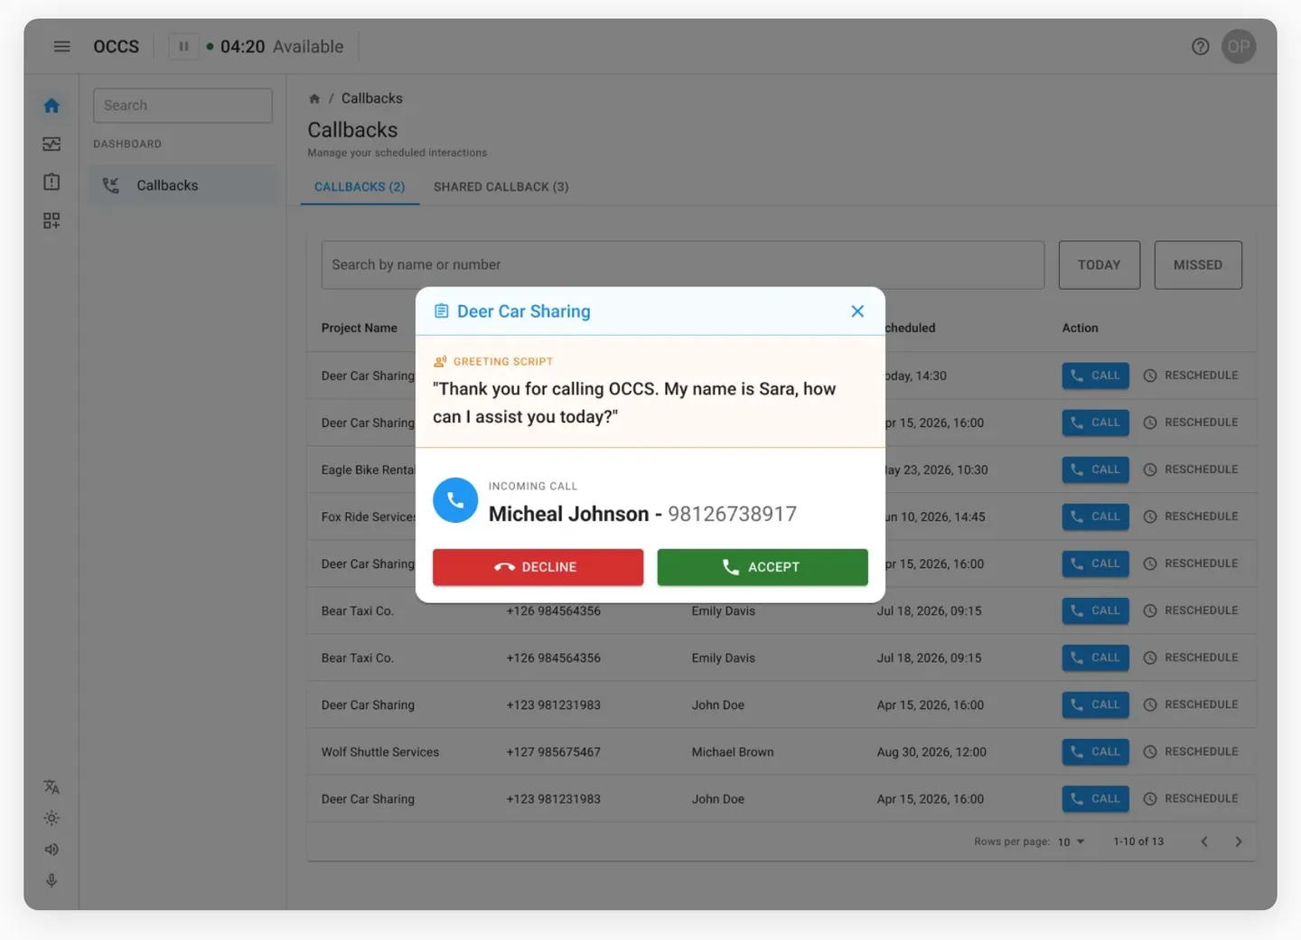This screenshot has width=1301, height=940.
Task: Click the script icon beside Deer Car Sharing title
Action: coord(441,312)
